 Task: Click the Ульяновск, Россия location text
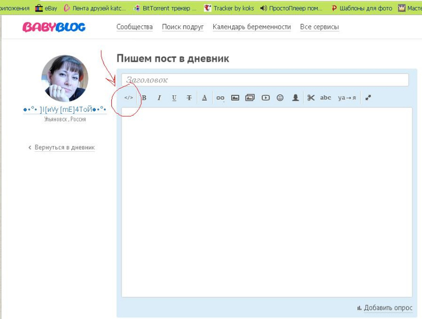pos(65,119)
